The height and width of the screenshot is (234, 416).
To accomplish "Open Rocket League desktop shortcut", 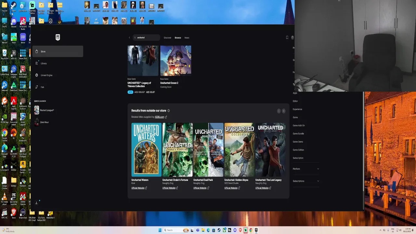I will pyautogui.click(x=23, y=119).
